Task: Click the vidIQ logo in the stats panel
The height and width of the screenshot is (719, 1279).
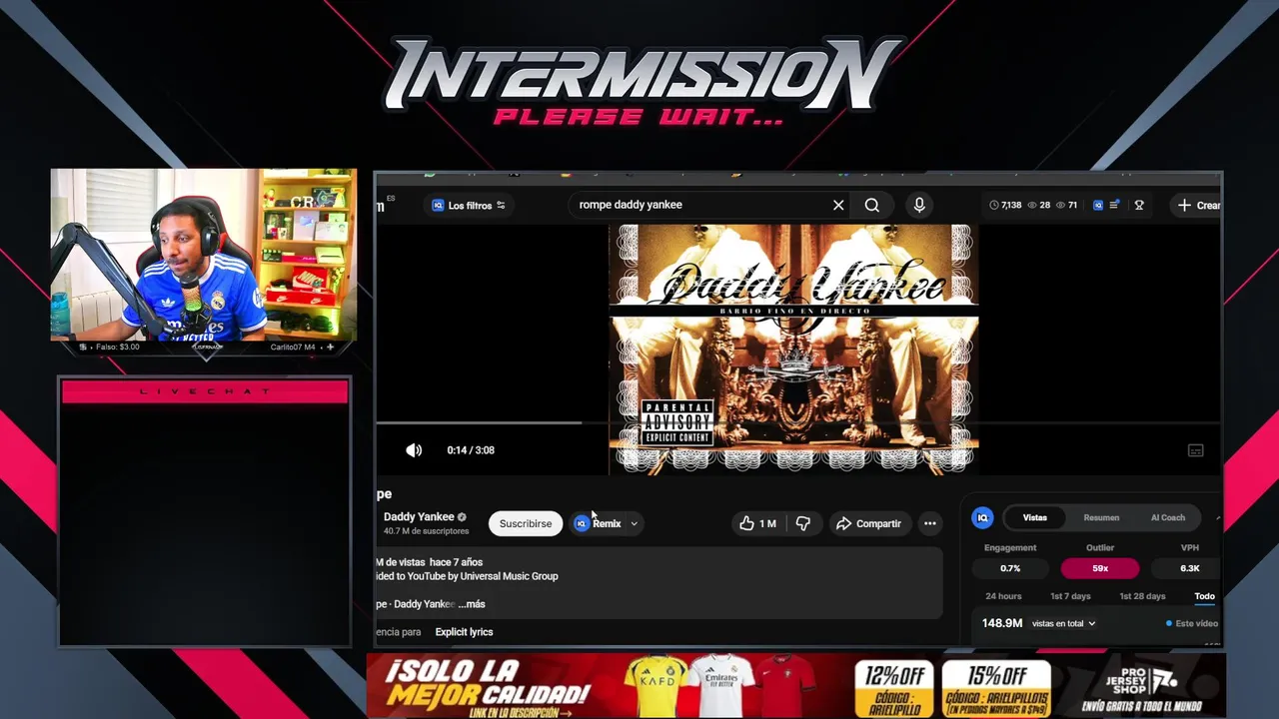Action: coord(983,517)
